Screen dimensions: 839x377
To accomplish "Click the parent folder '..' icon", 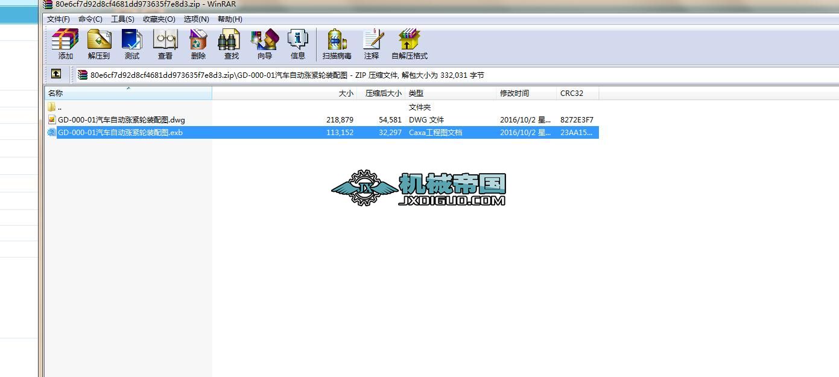I will pos(52,107).
